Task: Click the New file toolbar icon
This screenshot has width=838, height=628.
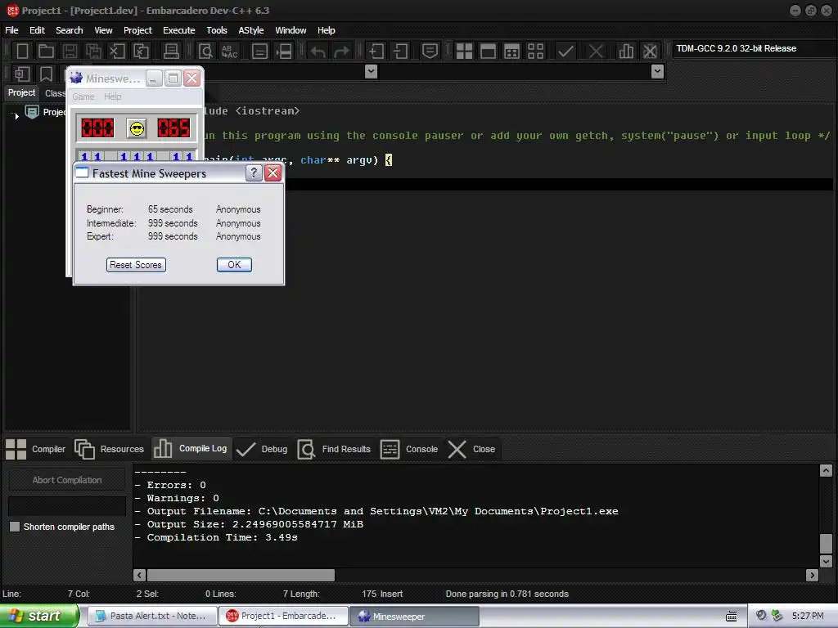Action: 22,52
